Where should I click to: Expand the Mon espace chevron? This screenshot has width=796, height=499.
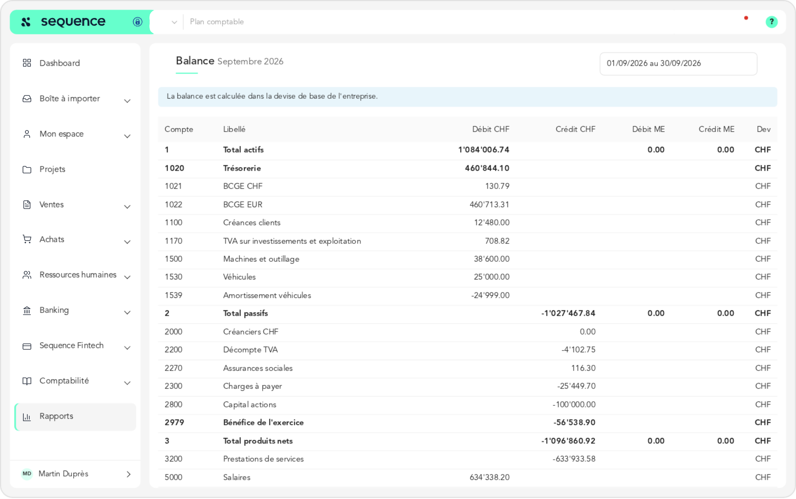tap(127, 136)
